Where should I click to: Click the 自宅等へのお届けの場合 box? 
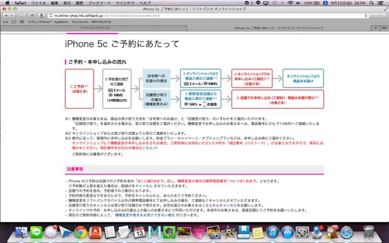156,78
